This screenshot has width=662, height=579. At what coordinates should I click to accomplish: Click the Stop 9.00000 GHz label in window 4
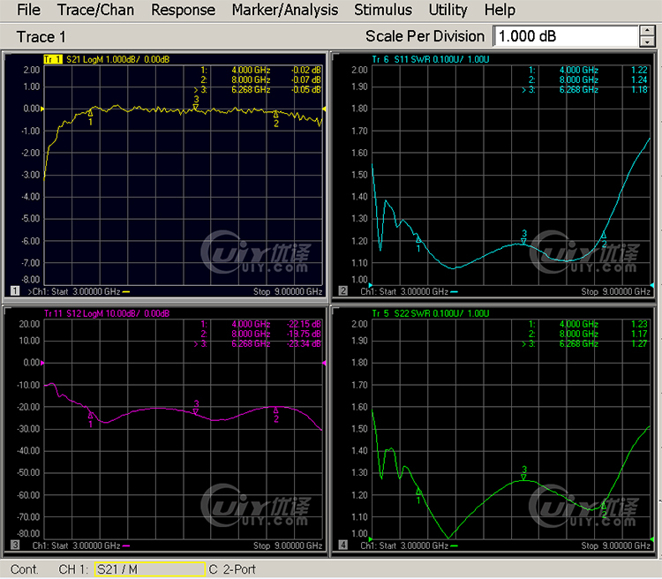615,545
